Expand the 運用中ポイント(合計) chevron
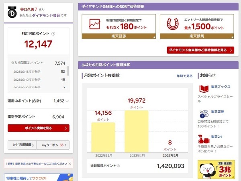The image size is (241, 181). coord(67,101)
